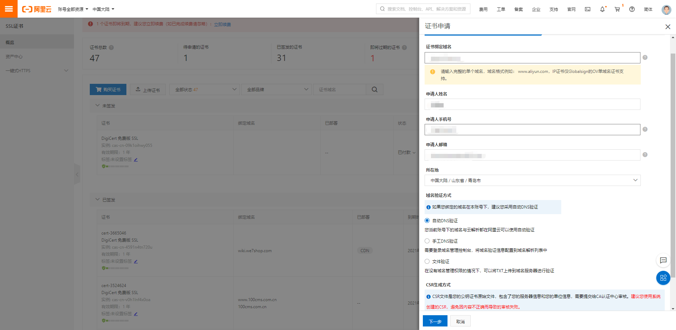
Task: Select automatic DNS verification
Action: click(427, 220)
